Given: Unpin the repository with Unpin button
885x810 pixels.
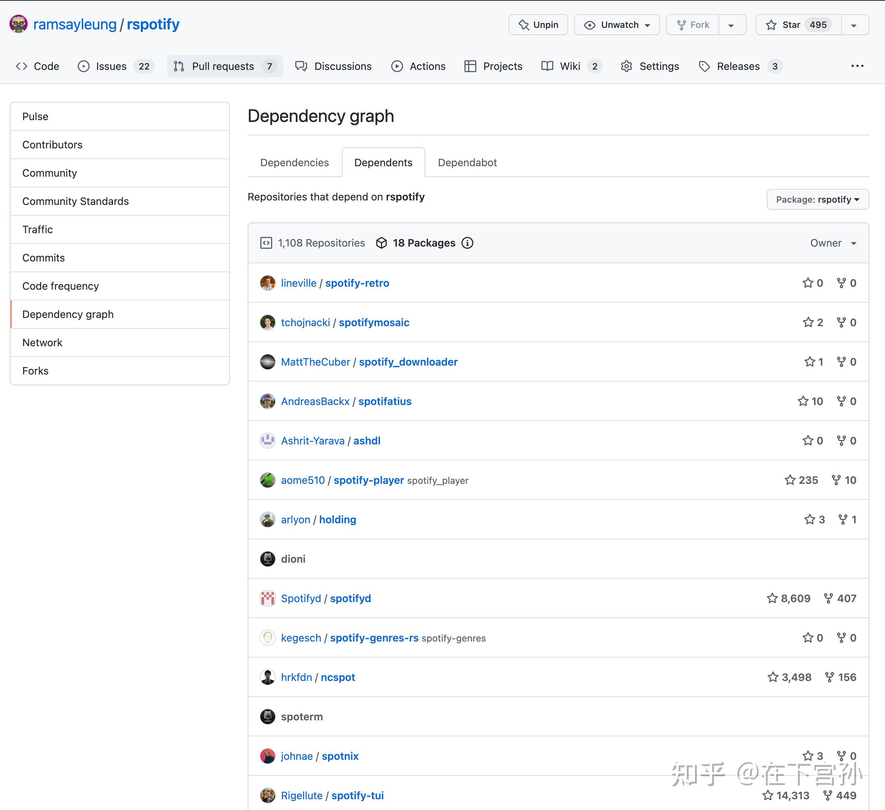Looking at the screenshot, I should click(x=538, y=25).
